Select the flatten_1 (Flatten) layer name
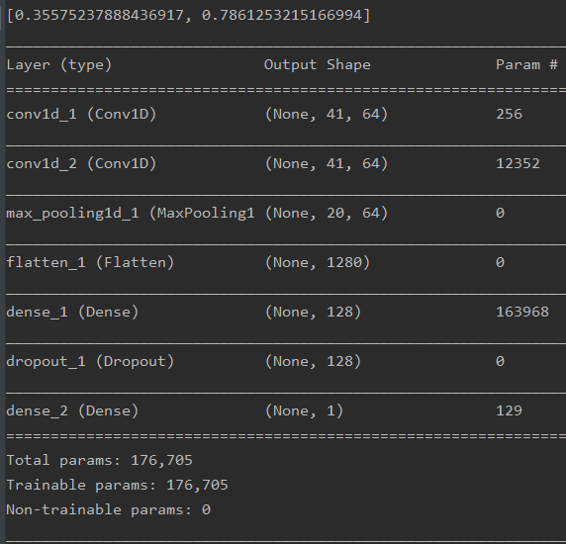 click(x=90, y=263)
